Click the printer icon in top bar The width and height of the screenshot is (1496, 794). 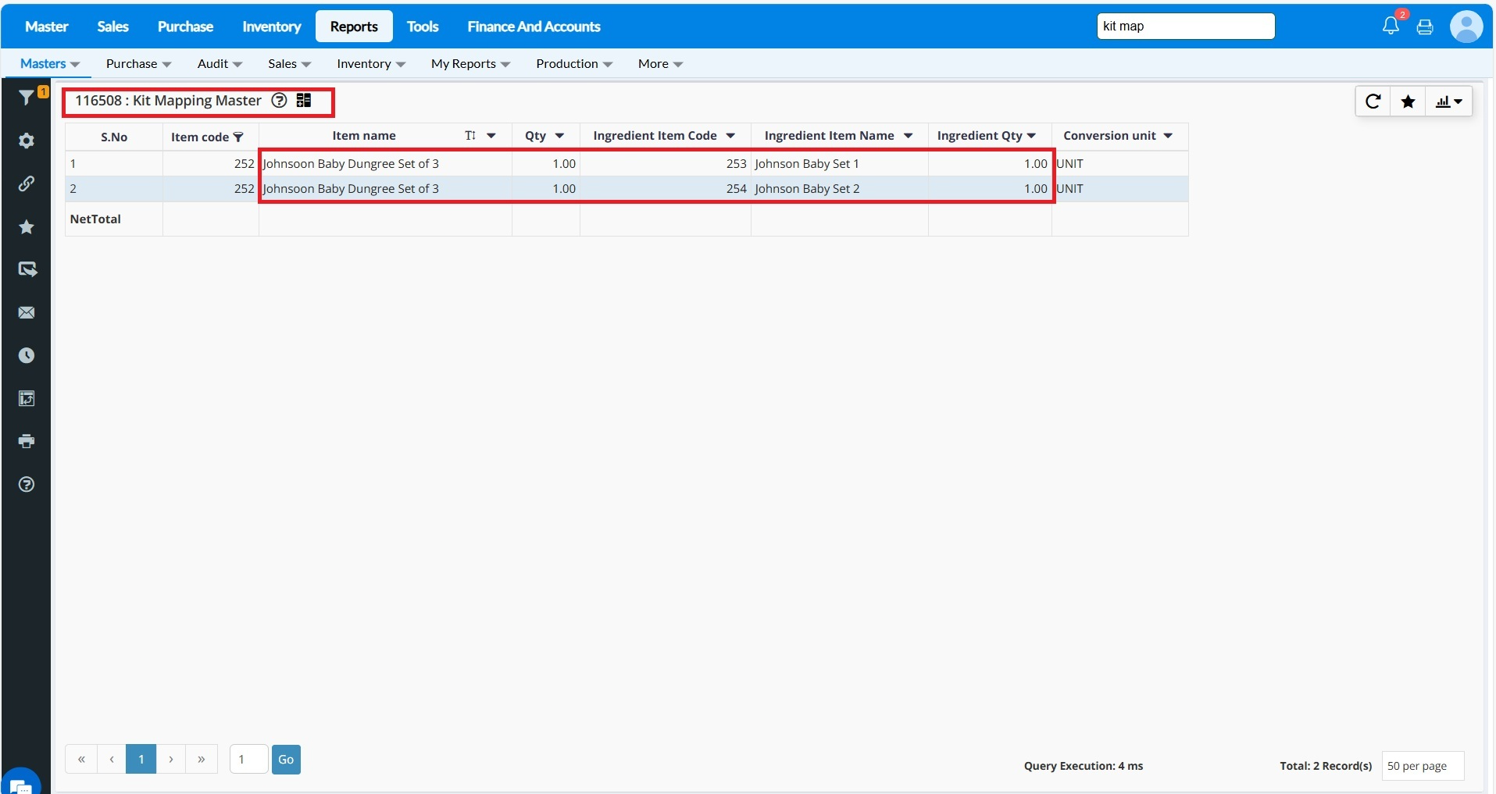coord(1425,27)
